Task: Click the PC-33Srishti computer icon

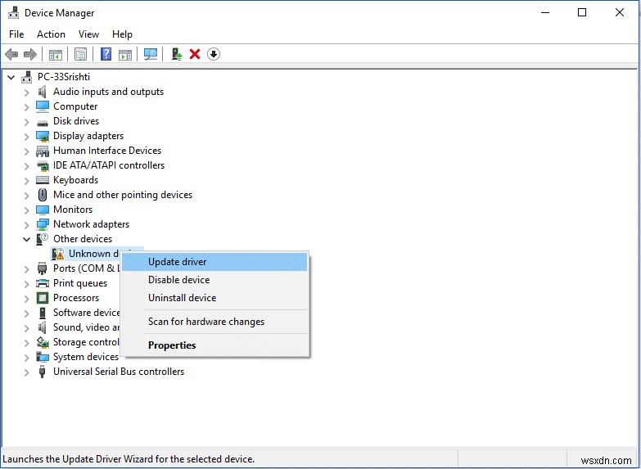Action: point(27,76)
